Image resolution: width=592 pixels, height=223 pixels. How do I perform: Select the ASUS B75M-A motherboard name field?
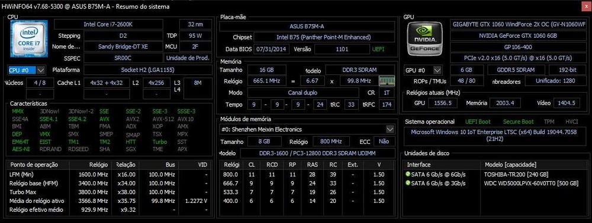coord(307,27)
